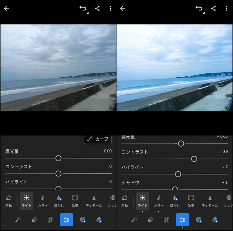Open masking dotted circle tool, left screen
Image resolution: width=233 pixels, height=231 pixels.
83,220
